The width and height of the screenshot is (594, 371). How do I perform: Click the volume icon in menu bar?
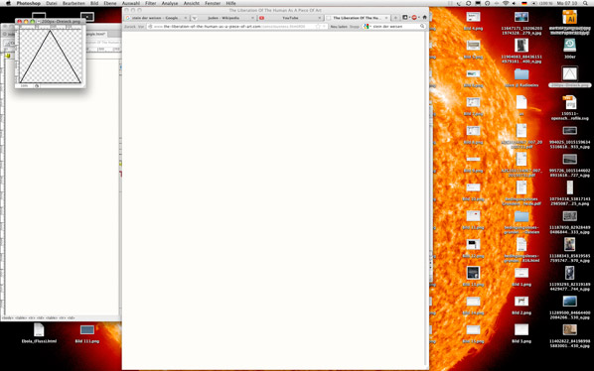[x=515, y=3]
